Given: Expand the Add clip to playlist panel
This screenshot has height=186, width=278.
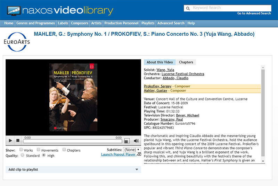Looking at the screenshot, I should (x=73, y=170).
